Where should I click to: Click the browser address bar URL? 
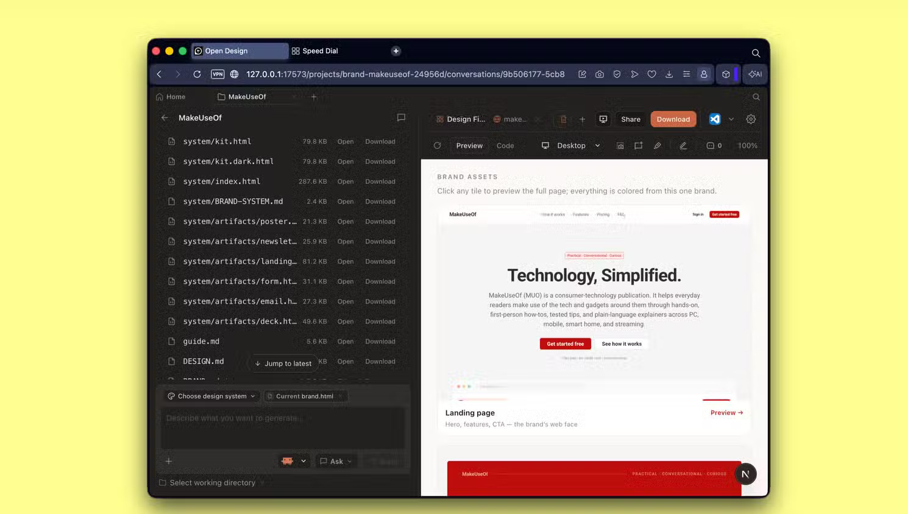[405, 74]
